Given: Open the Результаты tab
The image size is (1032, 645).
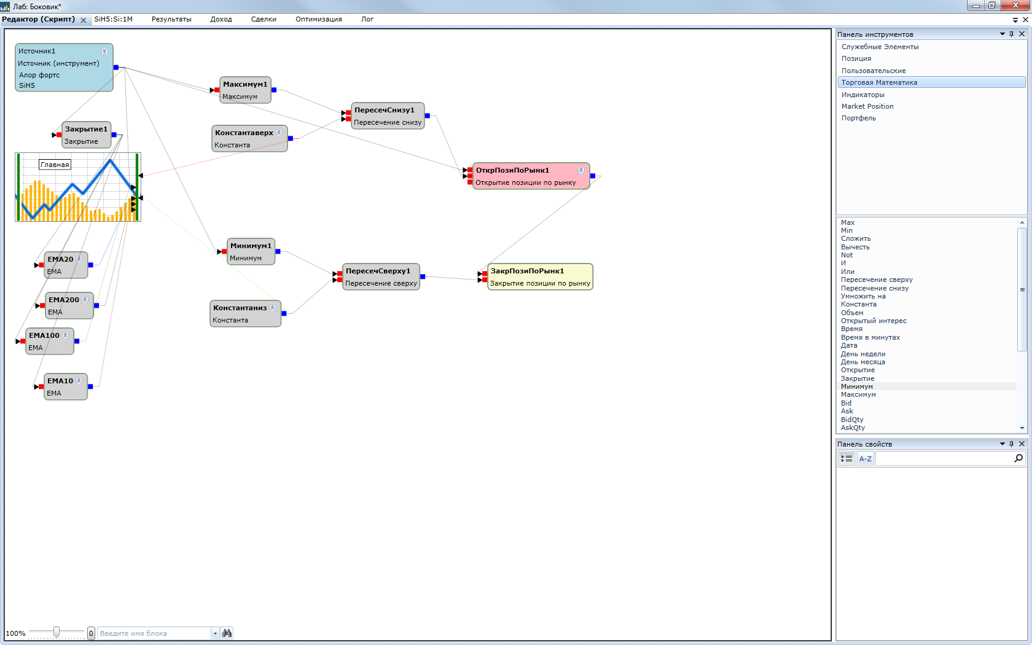Looking at the screenshot, I should click(171, 19).
